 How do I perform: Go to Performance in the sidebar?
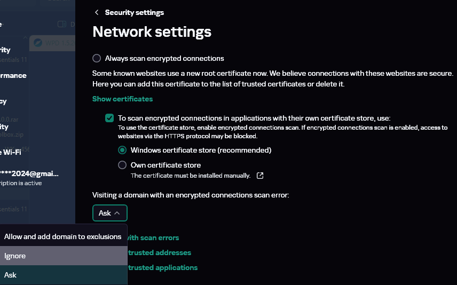tap(13, 75)
